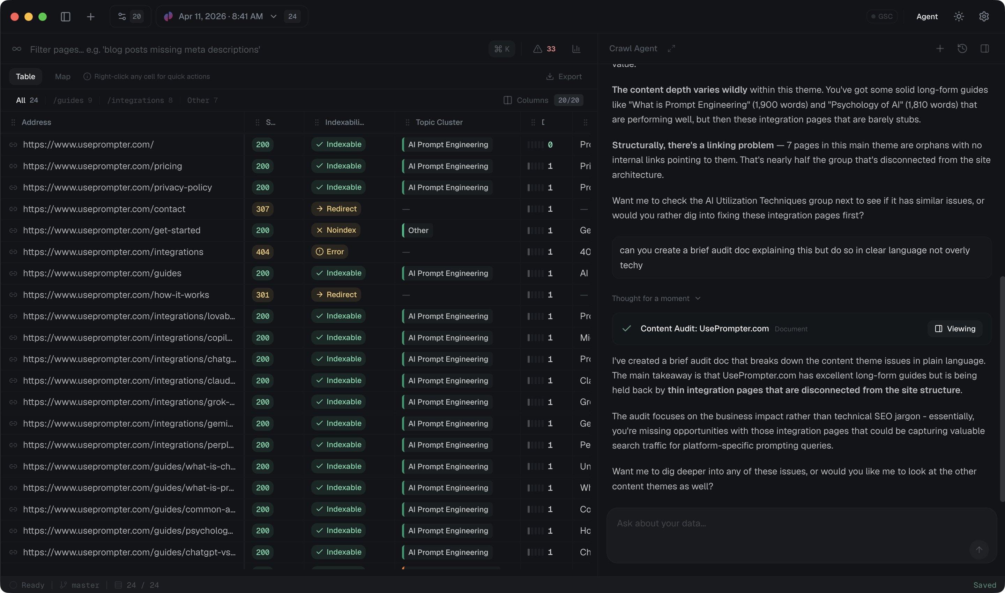This screenshot has height=593, width=1005.
Task: Click the depth bar for homepage row
Action: 536,145
